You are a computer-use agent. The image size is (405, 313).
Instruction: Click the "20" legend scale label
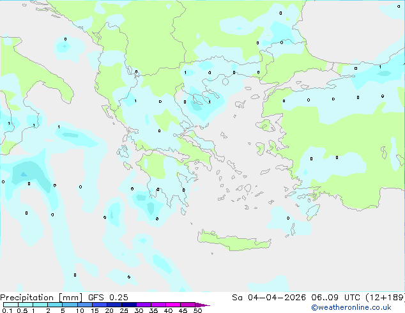pyautogui.click(x=109, y=310)
